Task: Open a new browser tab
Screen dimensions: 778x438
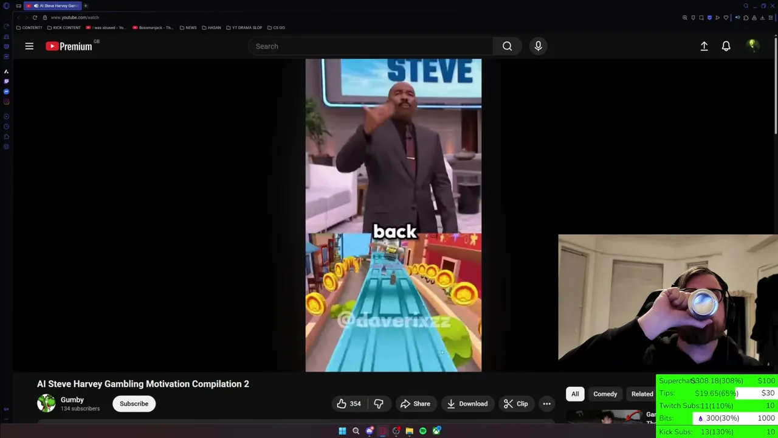Action: (x=86, y=6)
